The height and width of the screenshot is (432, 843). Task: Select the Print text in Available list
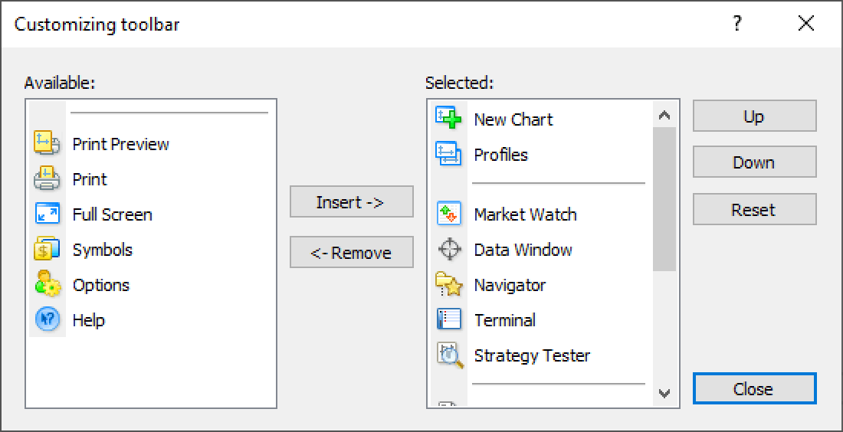point(90,179)
